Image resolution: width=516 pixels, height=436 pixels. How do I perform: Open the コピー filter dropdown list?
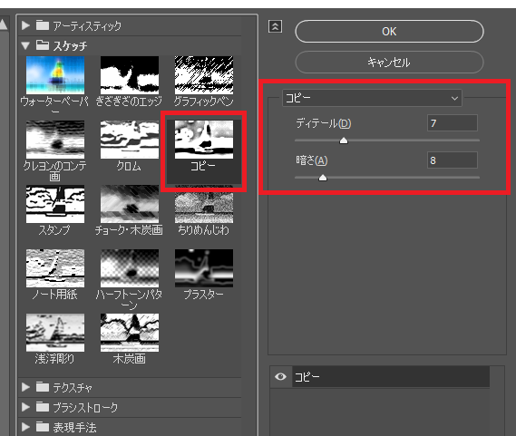372,98
